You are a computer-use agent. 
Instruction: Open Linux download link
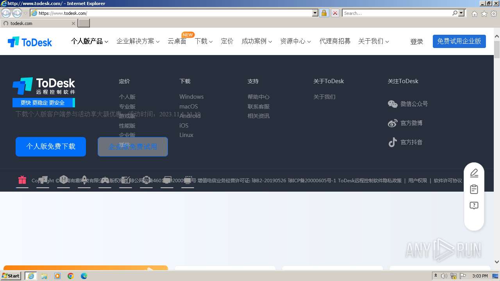186,135
